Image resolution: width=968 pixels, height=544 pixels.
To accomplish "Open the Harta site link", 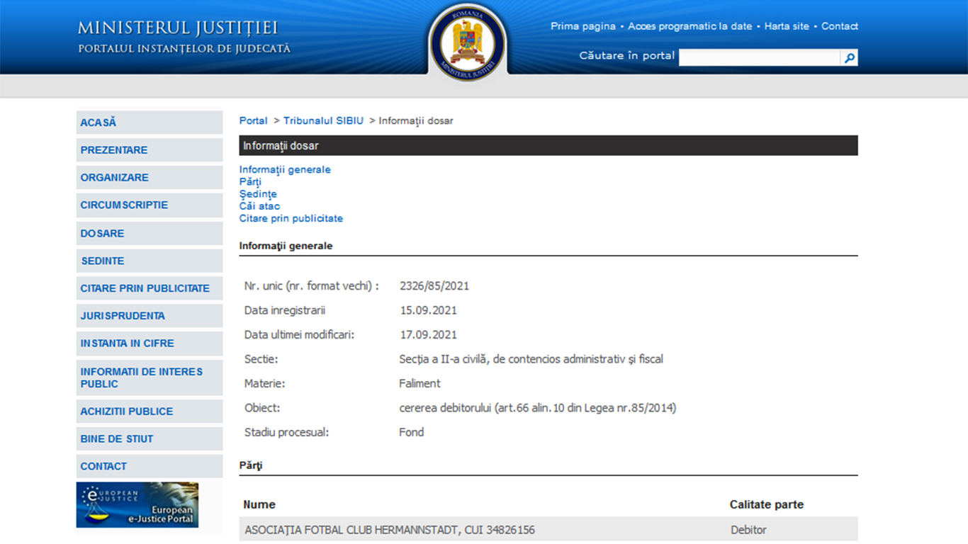I will (x=787, y=26).
